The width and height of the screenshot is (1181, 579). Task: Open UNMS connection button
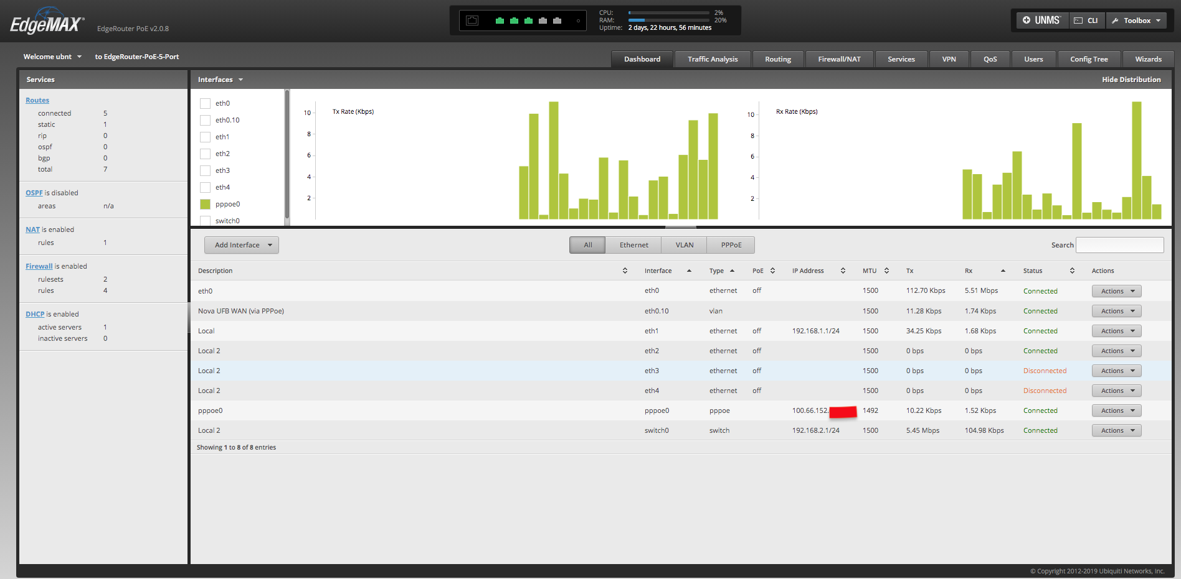click(x=1042, y=21)
